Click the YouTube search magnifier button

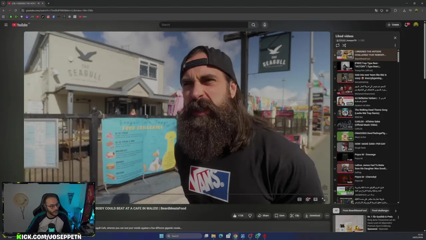pos(253,25)
